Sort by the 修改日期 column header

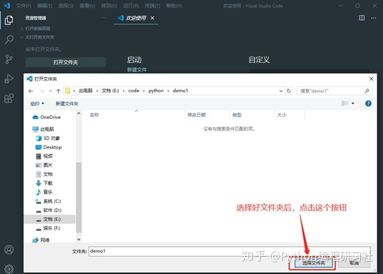pos(196,115)
